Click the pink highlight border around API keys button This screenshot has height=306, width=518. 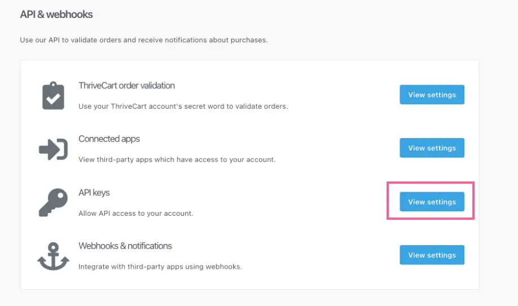click(x=431, y=182)
